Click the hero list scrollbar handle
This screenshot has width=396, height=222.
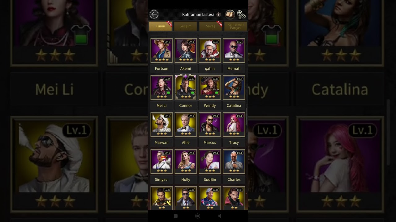click(246, 117)
